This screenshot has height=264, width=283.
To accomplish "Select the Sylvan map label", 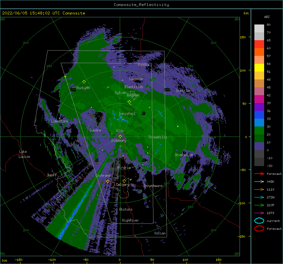I will (x=120, y=93).
